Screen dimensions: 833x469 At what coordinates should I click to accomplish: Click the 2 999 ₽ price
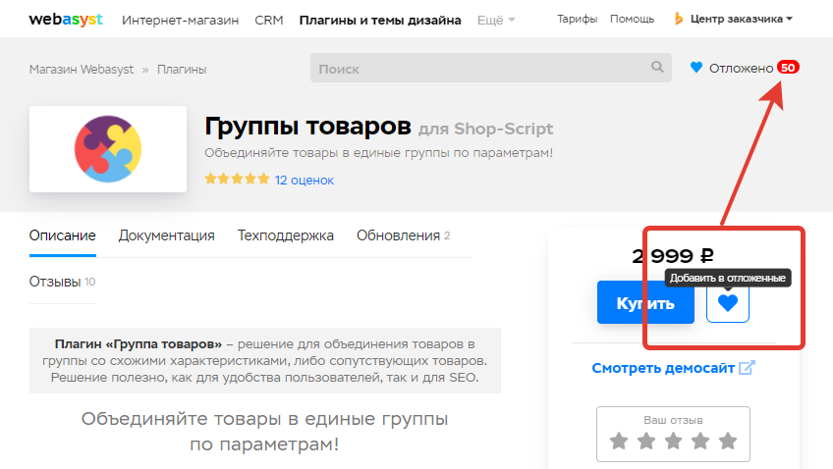[x=673, y=256]
